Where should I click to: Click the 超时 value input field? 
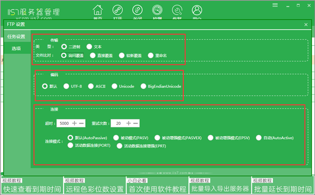(64, 123)
